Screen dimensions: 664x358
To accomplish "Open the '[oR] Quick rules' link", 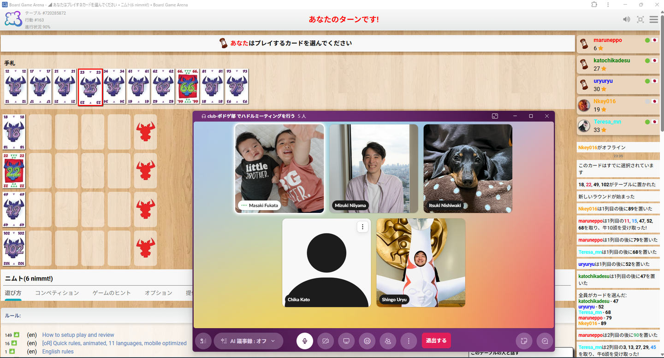I will point(114,343).
